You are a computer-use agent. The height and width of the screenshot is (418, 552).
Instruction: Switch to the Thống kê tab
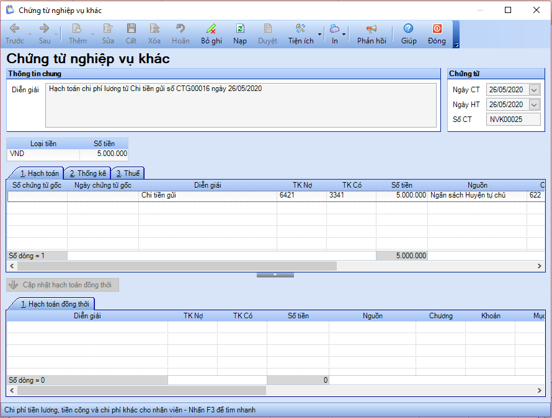point(87,173)
